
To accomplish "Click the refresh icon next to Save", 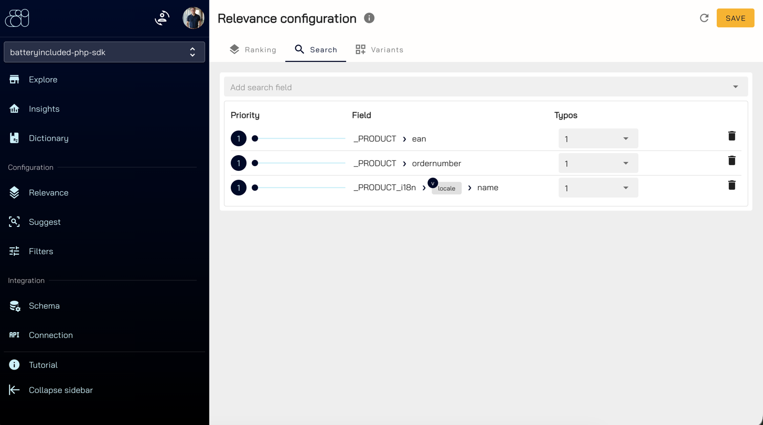I will point(704,18).
